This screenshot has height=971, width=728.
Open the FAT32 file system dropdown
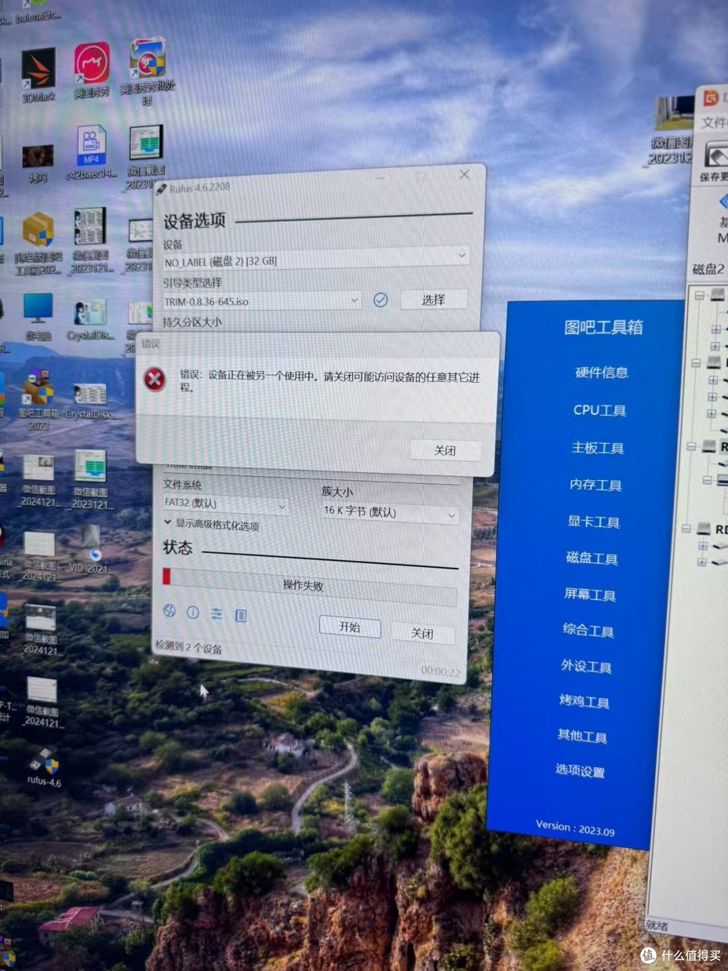tap(226, 504)
